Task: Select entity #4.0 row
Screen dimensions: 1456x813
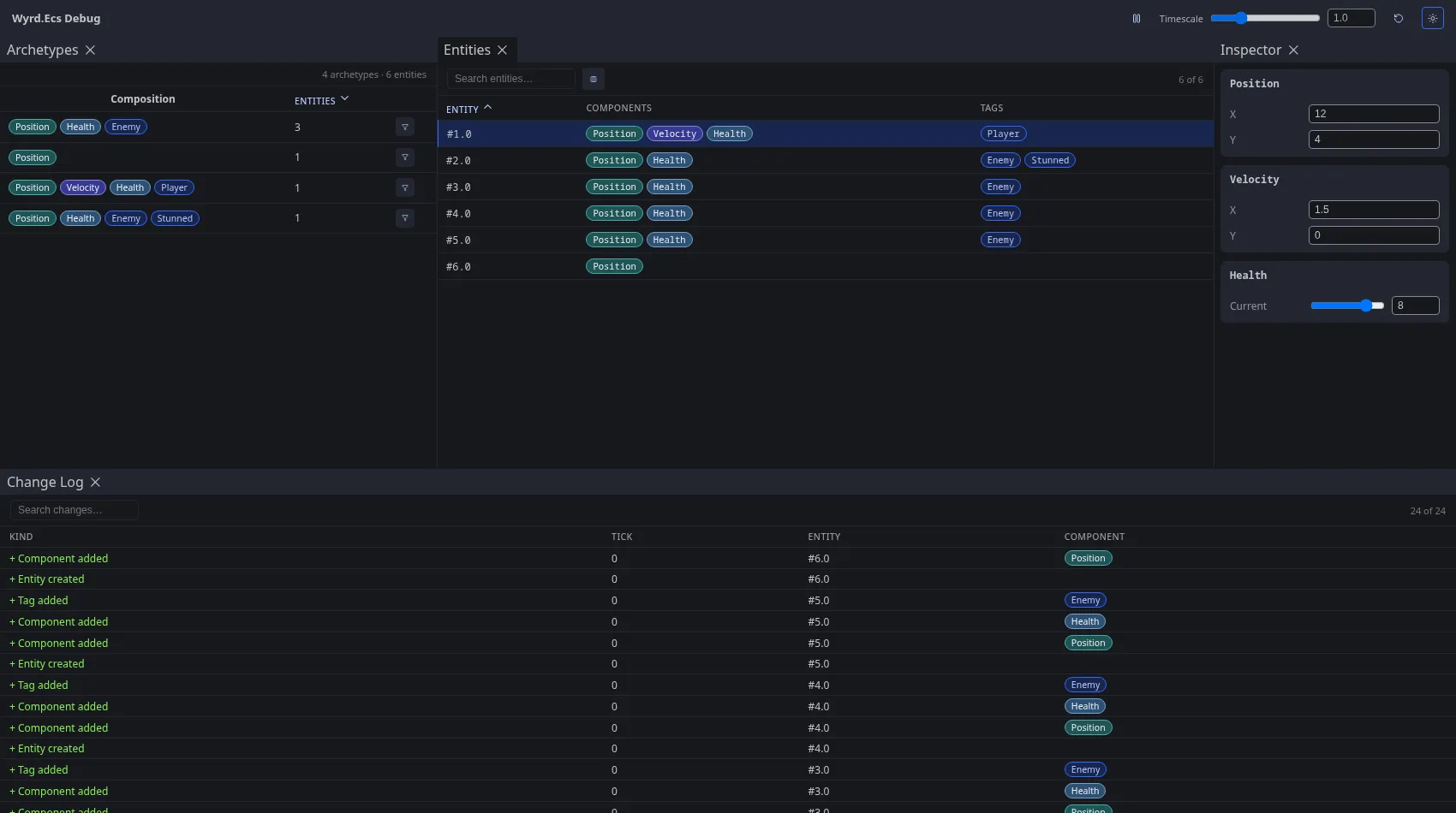Action: [826, 213]
